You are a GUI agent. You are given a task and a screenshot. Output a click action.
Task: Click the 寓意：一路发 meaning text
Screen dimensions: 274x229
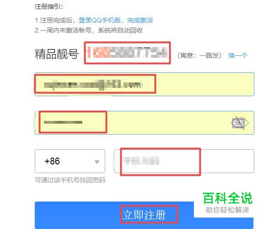click(199, 55)
